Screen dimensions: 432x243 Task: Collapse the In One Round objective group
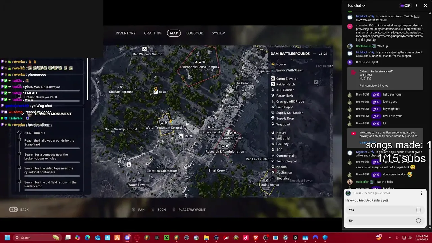coord(19,133)
